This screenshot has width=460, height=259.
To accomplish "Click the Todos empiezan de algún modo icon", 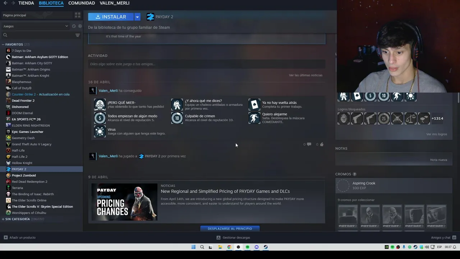I will [x=100, y=118].
